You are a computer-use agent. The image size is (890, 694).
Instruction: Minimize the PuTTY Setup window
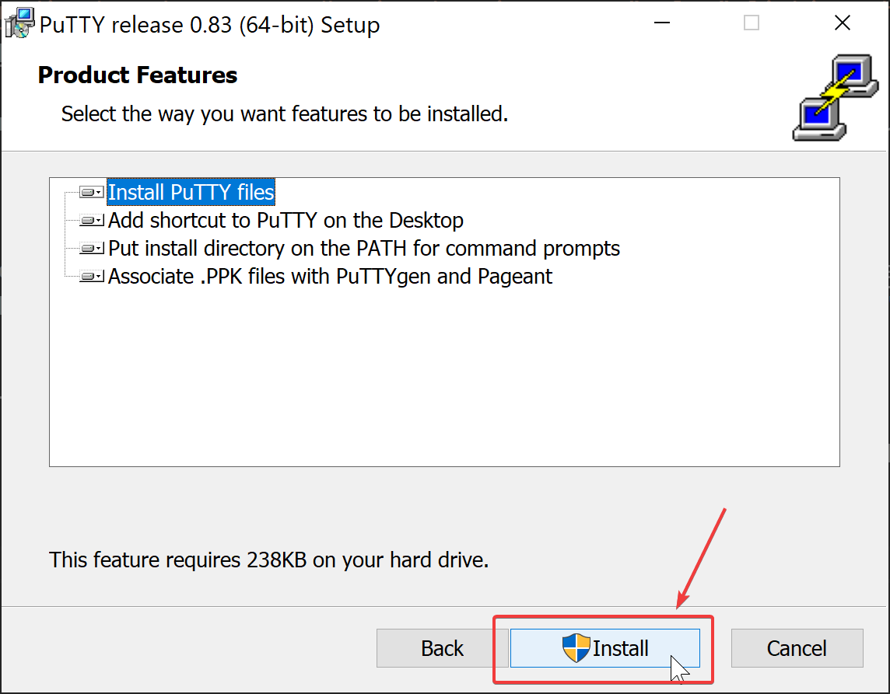pyautogui.click(x=661, y=23)
